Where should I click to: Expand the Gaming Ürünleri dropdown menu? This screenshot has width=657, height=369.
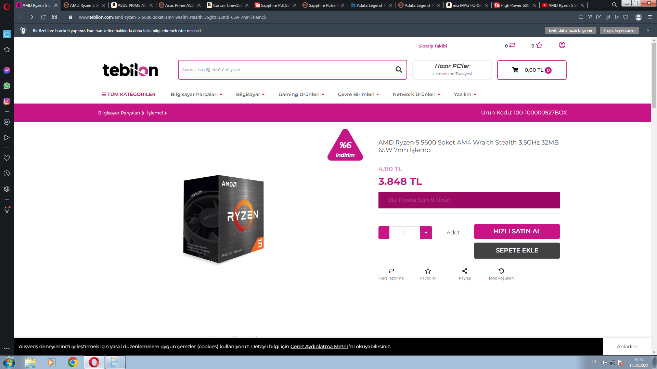(301, 94)
